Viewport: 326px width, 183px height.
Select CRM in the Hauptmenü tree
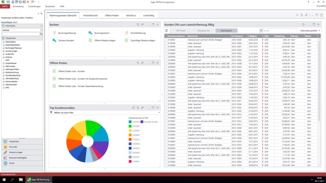pos(8,60)
